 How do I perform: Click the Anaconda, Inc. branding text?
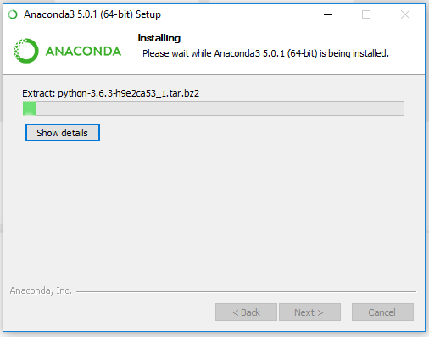click(x=41, y=290)
